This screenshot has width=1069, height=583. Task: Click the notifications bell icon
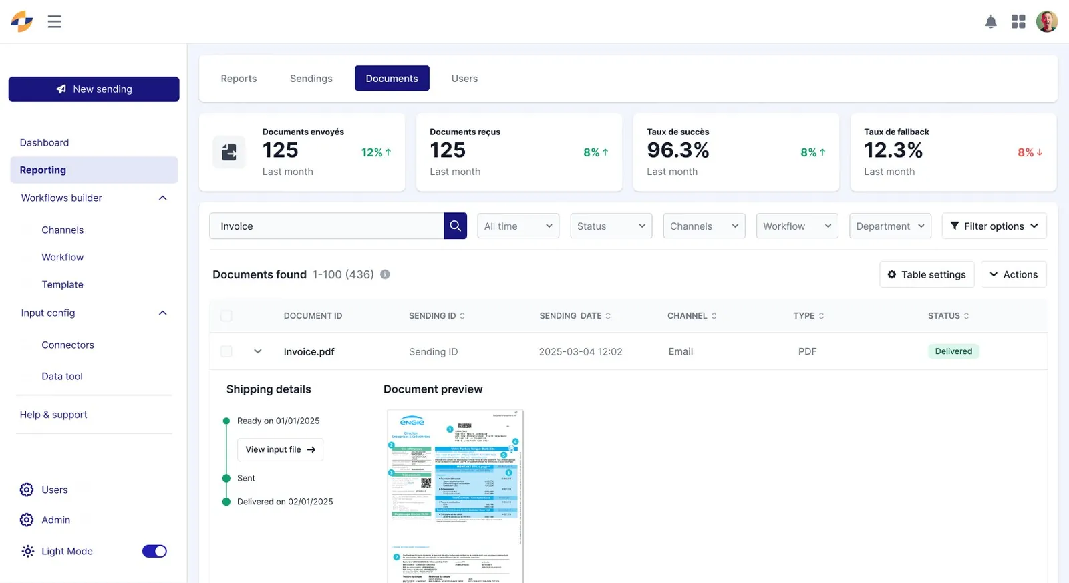click(x=991, y=22)
